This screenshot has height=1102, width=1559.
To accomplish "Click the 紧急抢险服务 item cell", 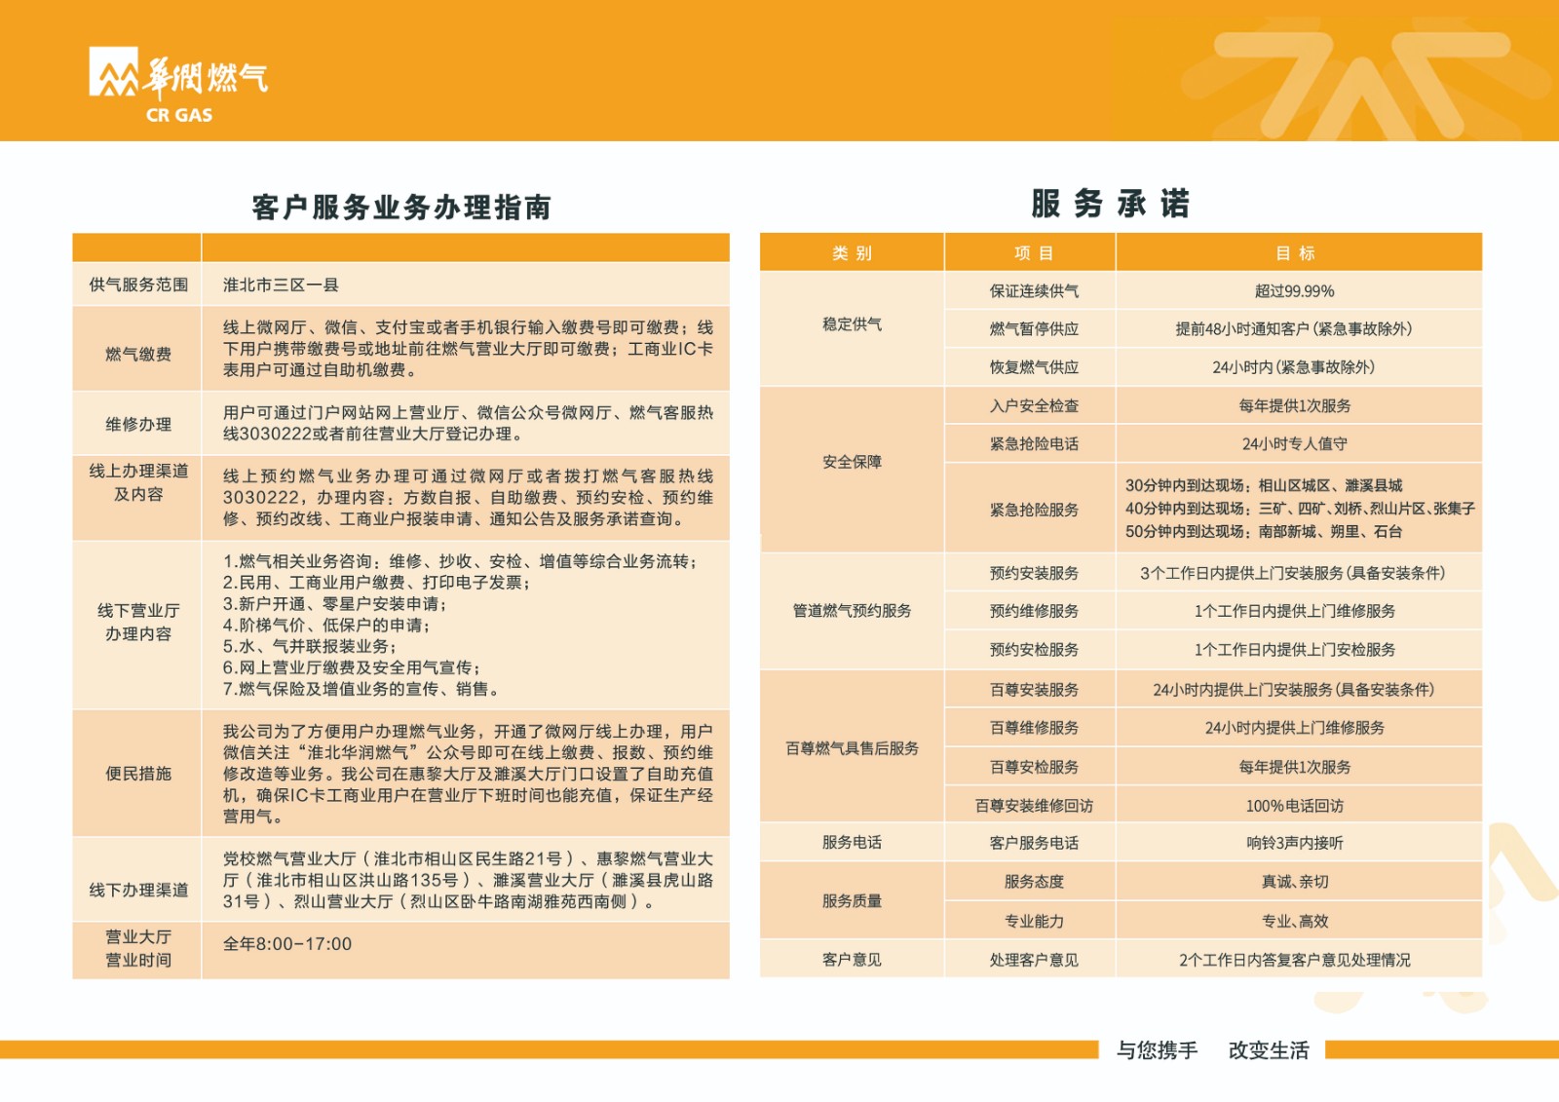I will click(1033, 510).
